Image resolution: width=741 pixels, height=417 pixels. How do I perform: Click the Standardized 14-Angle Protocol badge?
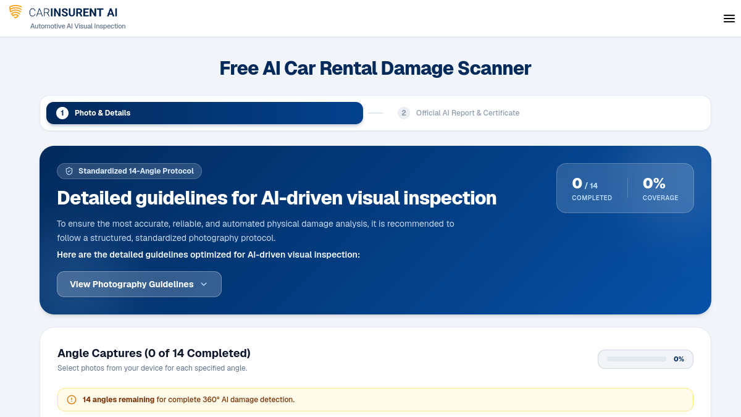(x=129, y=171)
